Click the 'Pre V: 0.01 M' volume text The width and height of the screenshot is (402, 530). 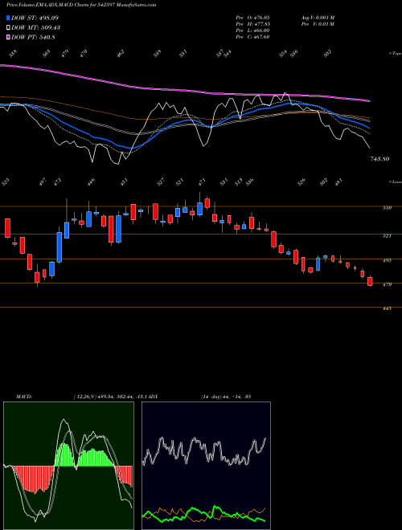[318, 24]
